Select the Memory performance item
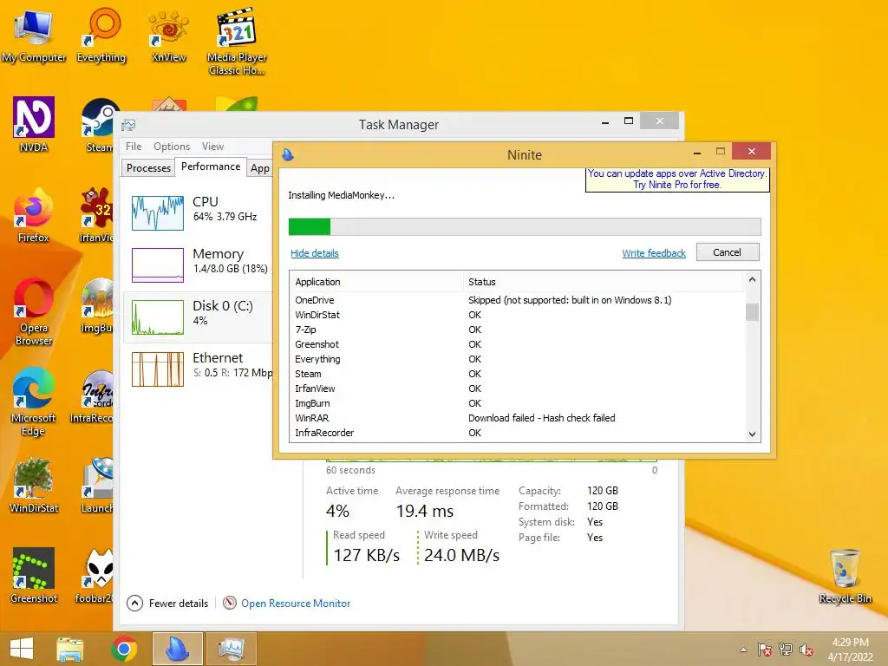 point(199,264)
